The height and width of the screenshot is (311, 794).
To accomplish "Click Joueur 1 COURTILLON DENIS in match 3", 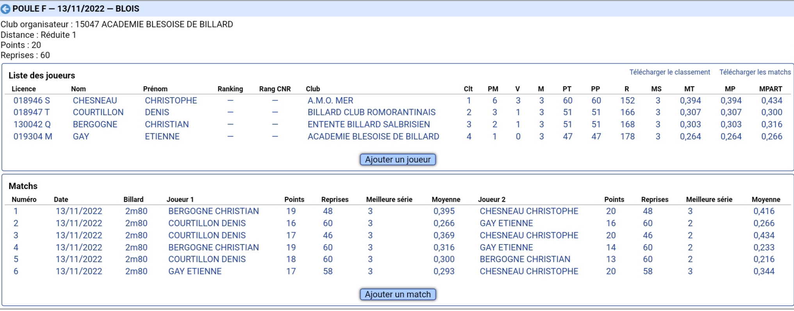I will click(207, 235).
